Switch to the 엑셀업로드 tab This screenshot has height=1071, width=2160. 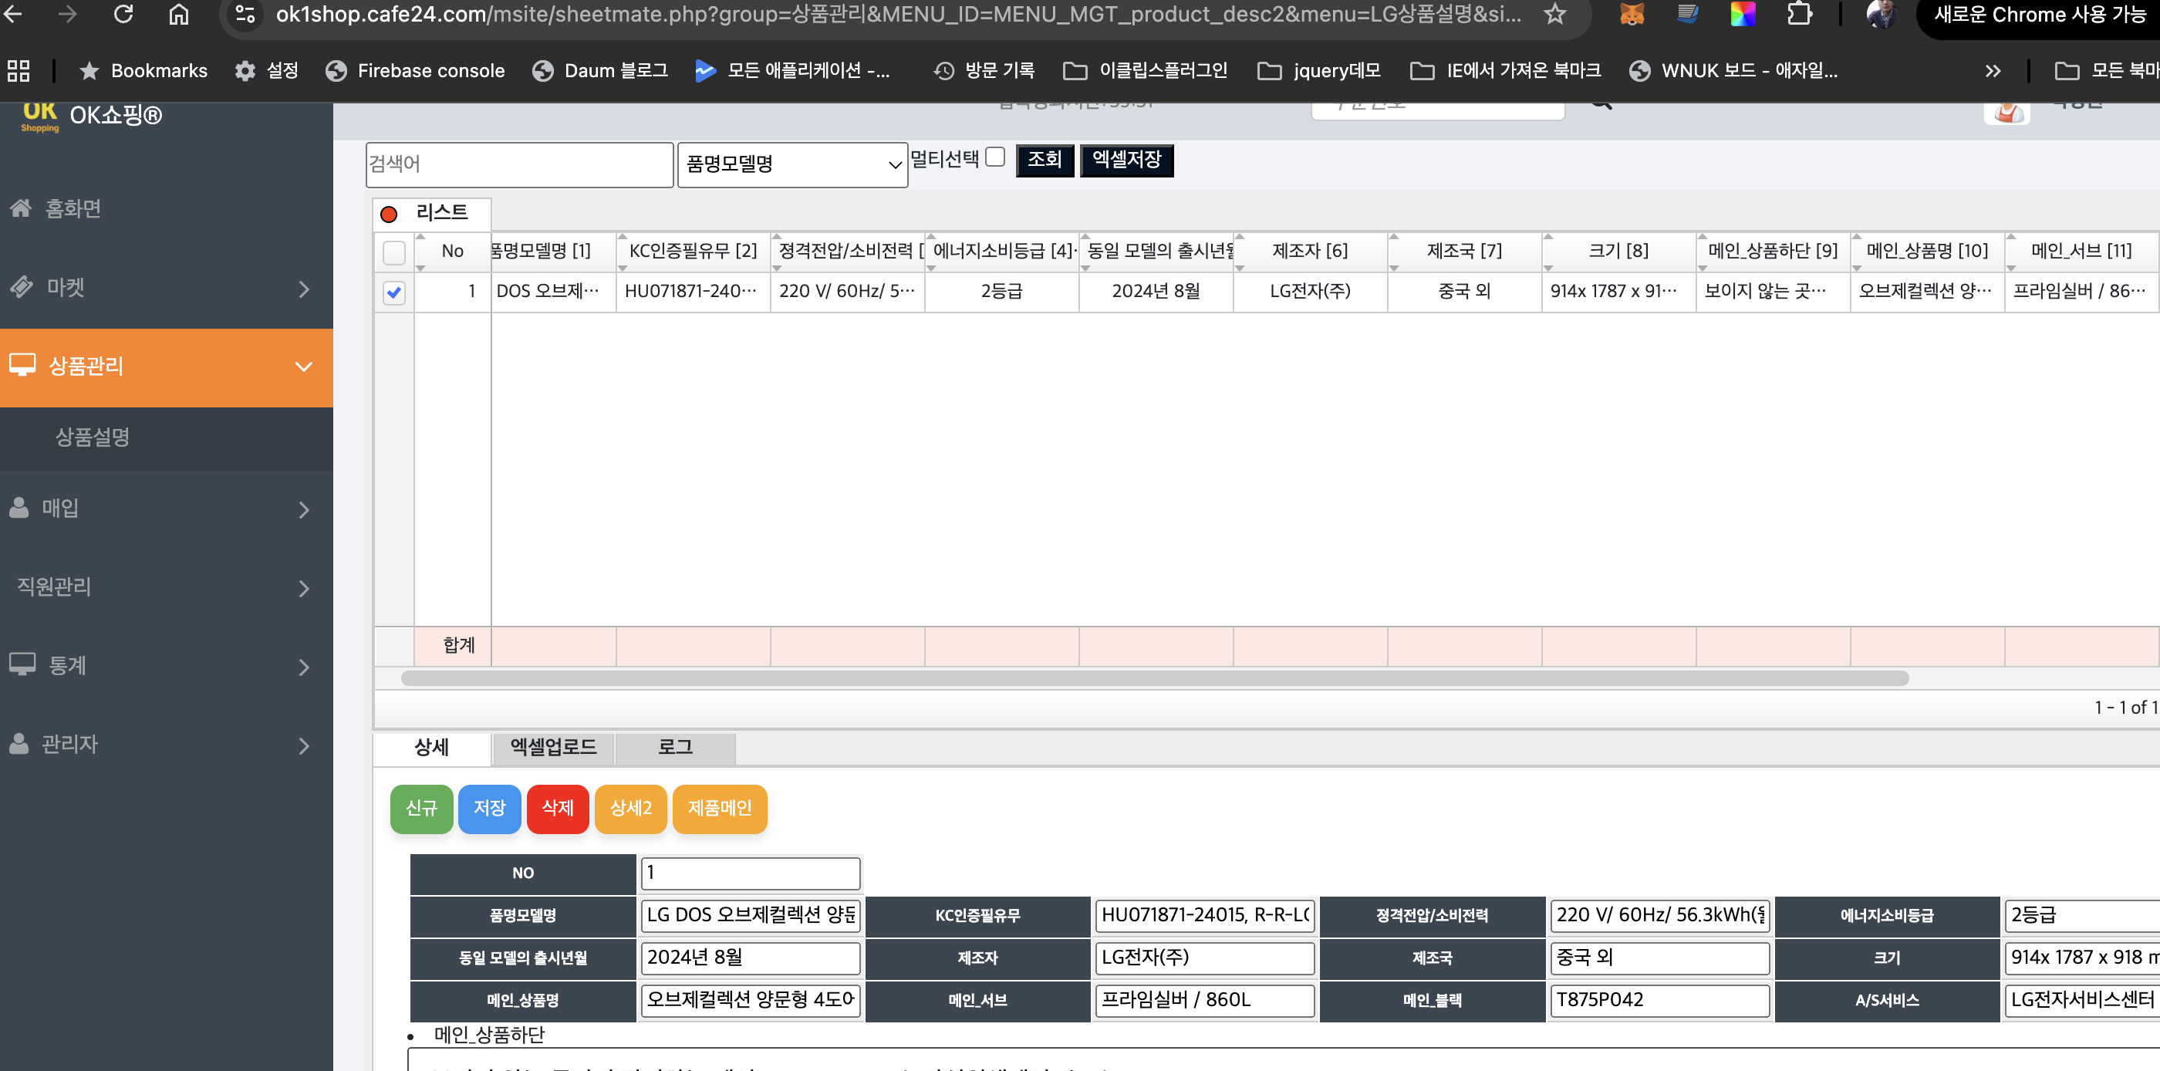(552, 747)
